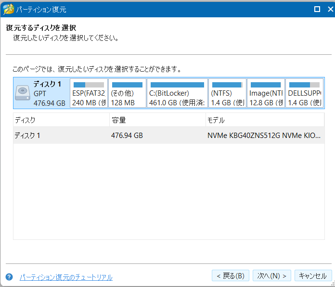The height and width of the screenshot is (287, 335).
Task: Click the ディスク column header
Action: pos(61,120)
